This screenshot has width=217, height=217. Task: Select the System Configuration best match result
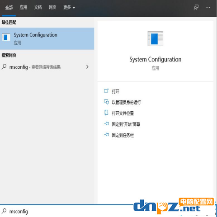click(x=47, y=39)
